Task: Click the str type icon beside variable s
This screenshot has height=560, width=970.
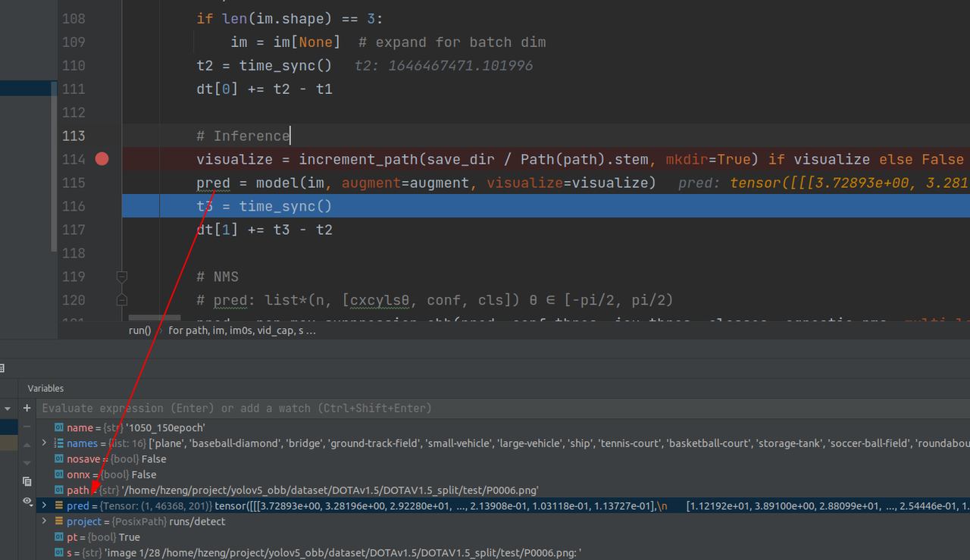Action: point(59,552)
